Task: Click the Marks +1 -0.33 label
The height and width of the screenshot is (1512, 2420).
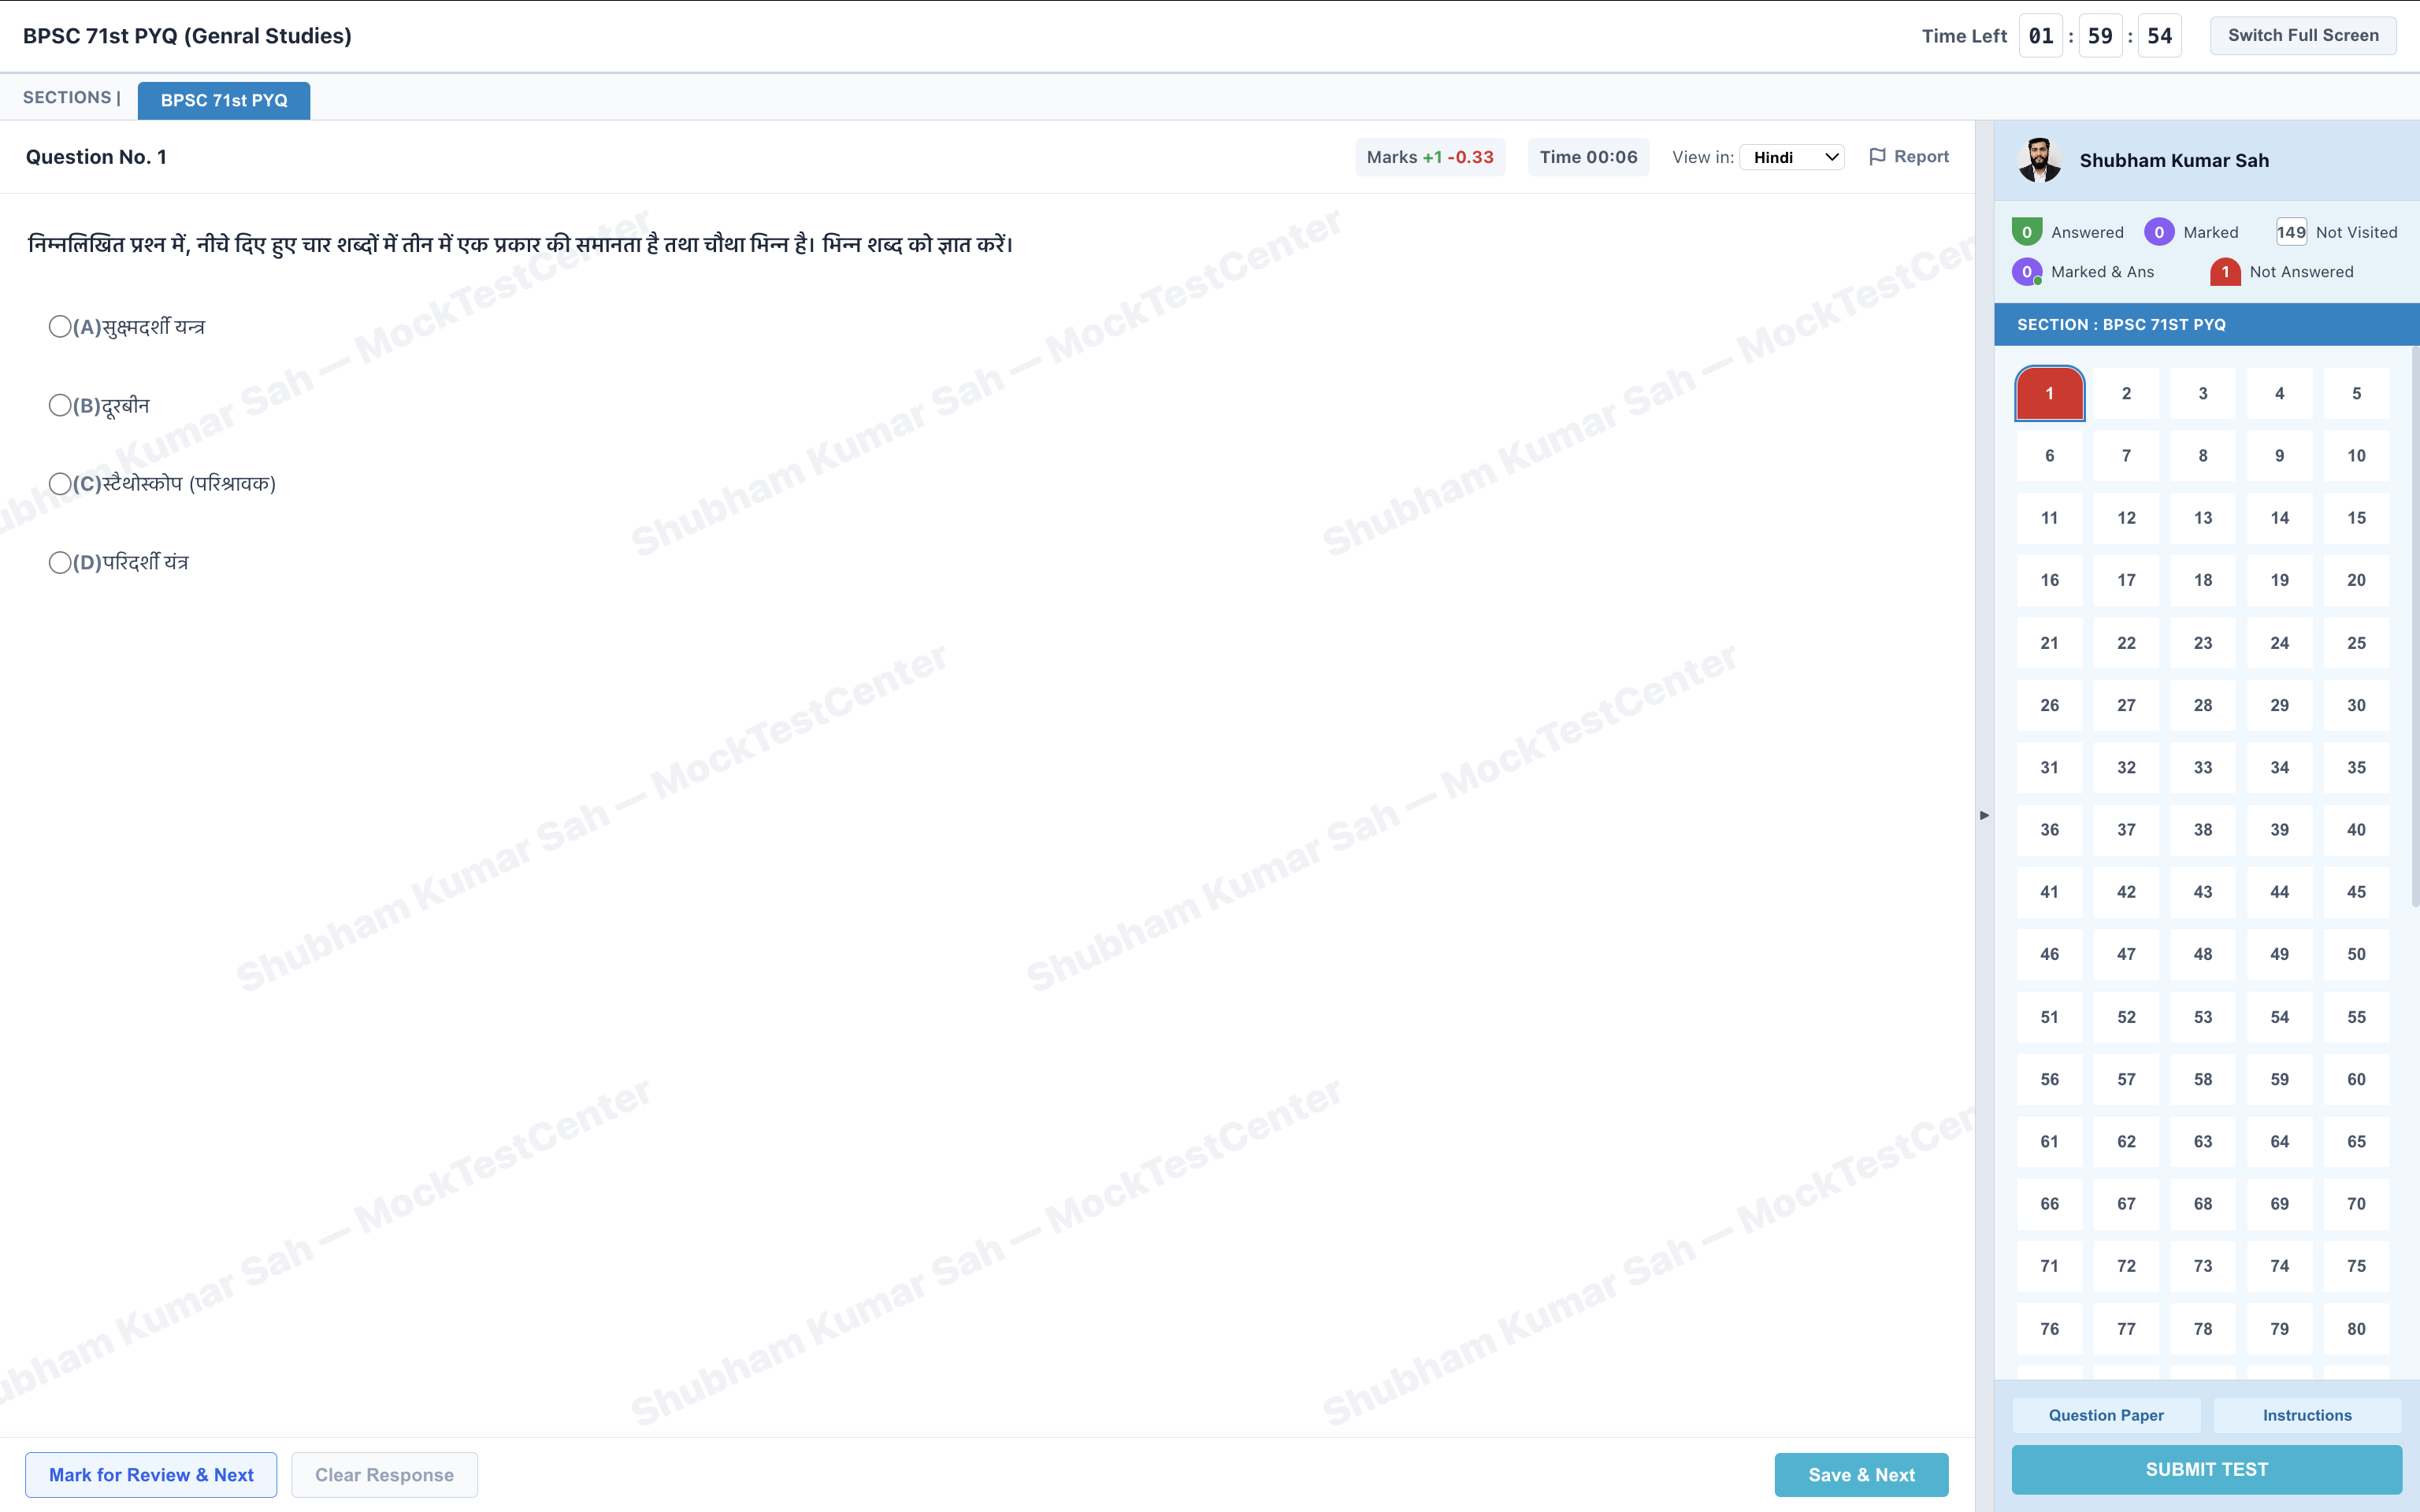Action: click(x=1430, y=157)
